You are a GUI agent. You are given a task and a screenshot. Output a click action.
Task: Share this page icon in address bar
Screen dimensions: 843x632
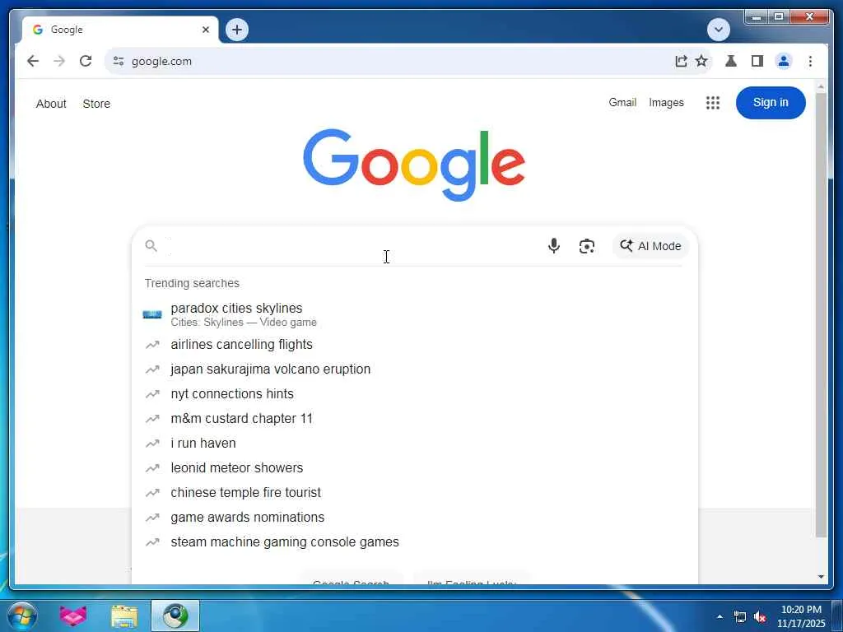coord(681,61)
